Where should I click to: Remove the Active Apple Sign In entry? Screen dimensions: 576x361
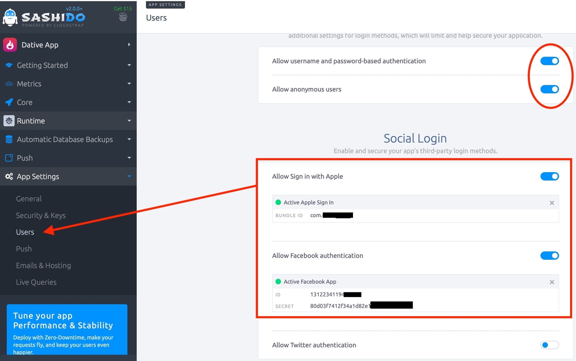click(x=552, y=203)
